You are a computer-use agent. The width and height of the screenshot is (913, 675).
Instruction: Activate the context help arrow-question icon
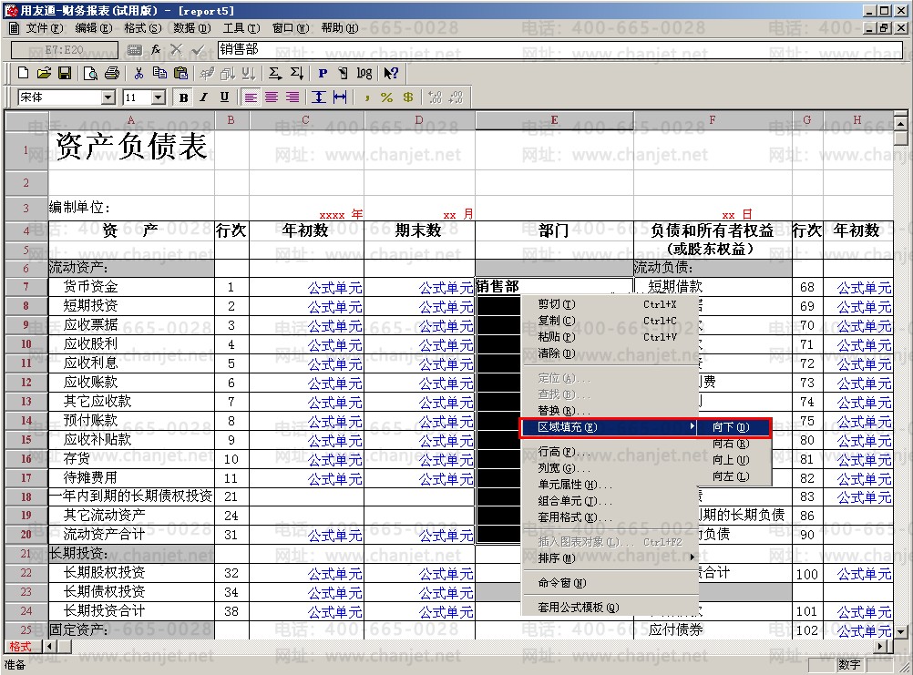[x=391, y=73]
